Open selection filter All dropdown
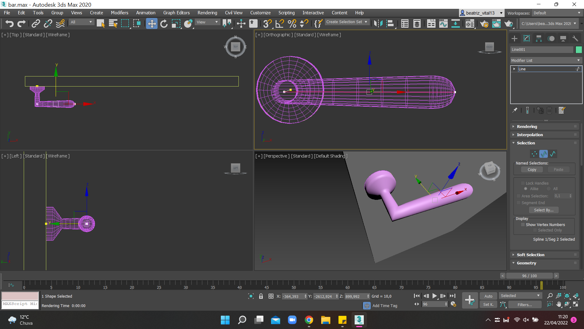Image resolution: width=584 pixels, height=329 pixels. coord(81,22)
